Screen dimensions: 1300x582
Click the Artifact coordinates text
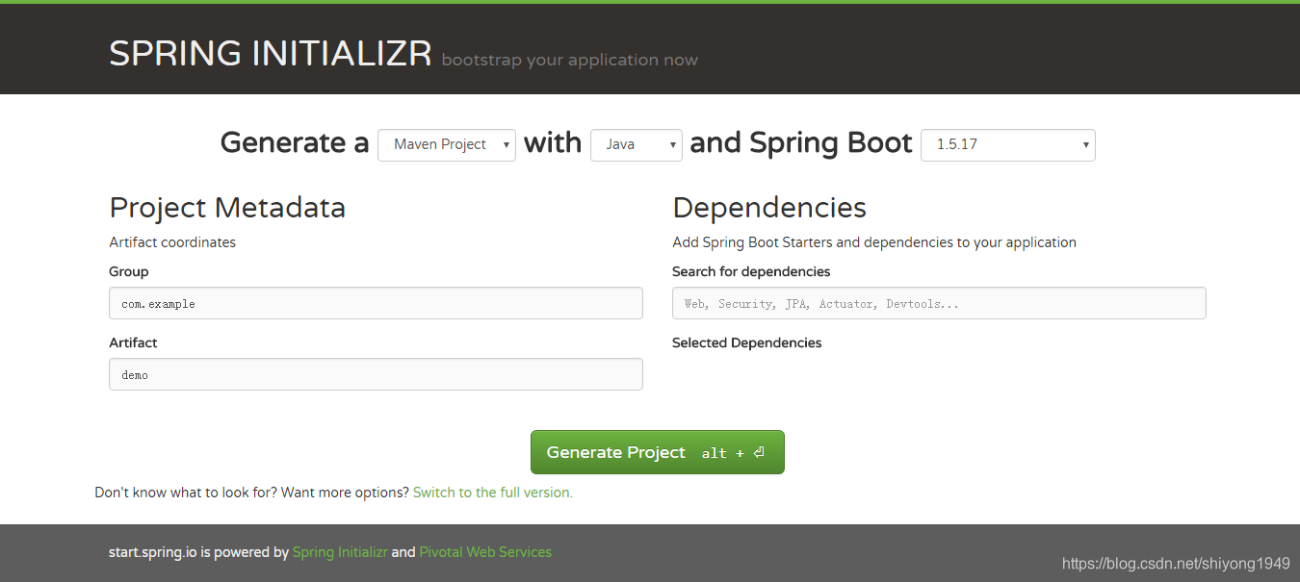pos(172,242)
